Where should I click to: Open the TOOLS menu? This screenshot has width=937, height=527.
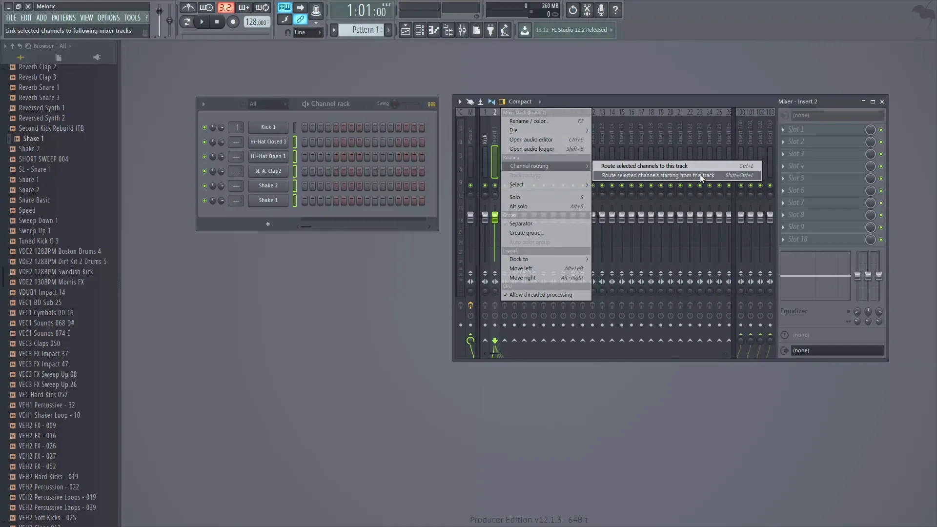pyautogui.click(x=132, y=18)
